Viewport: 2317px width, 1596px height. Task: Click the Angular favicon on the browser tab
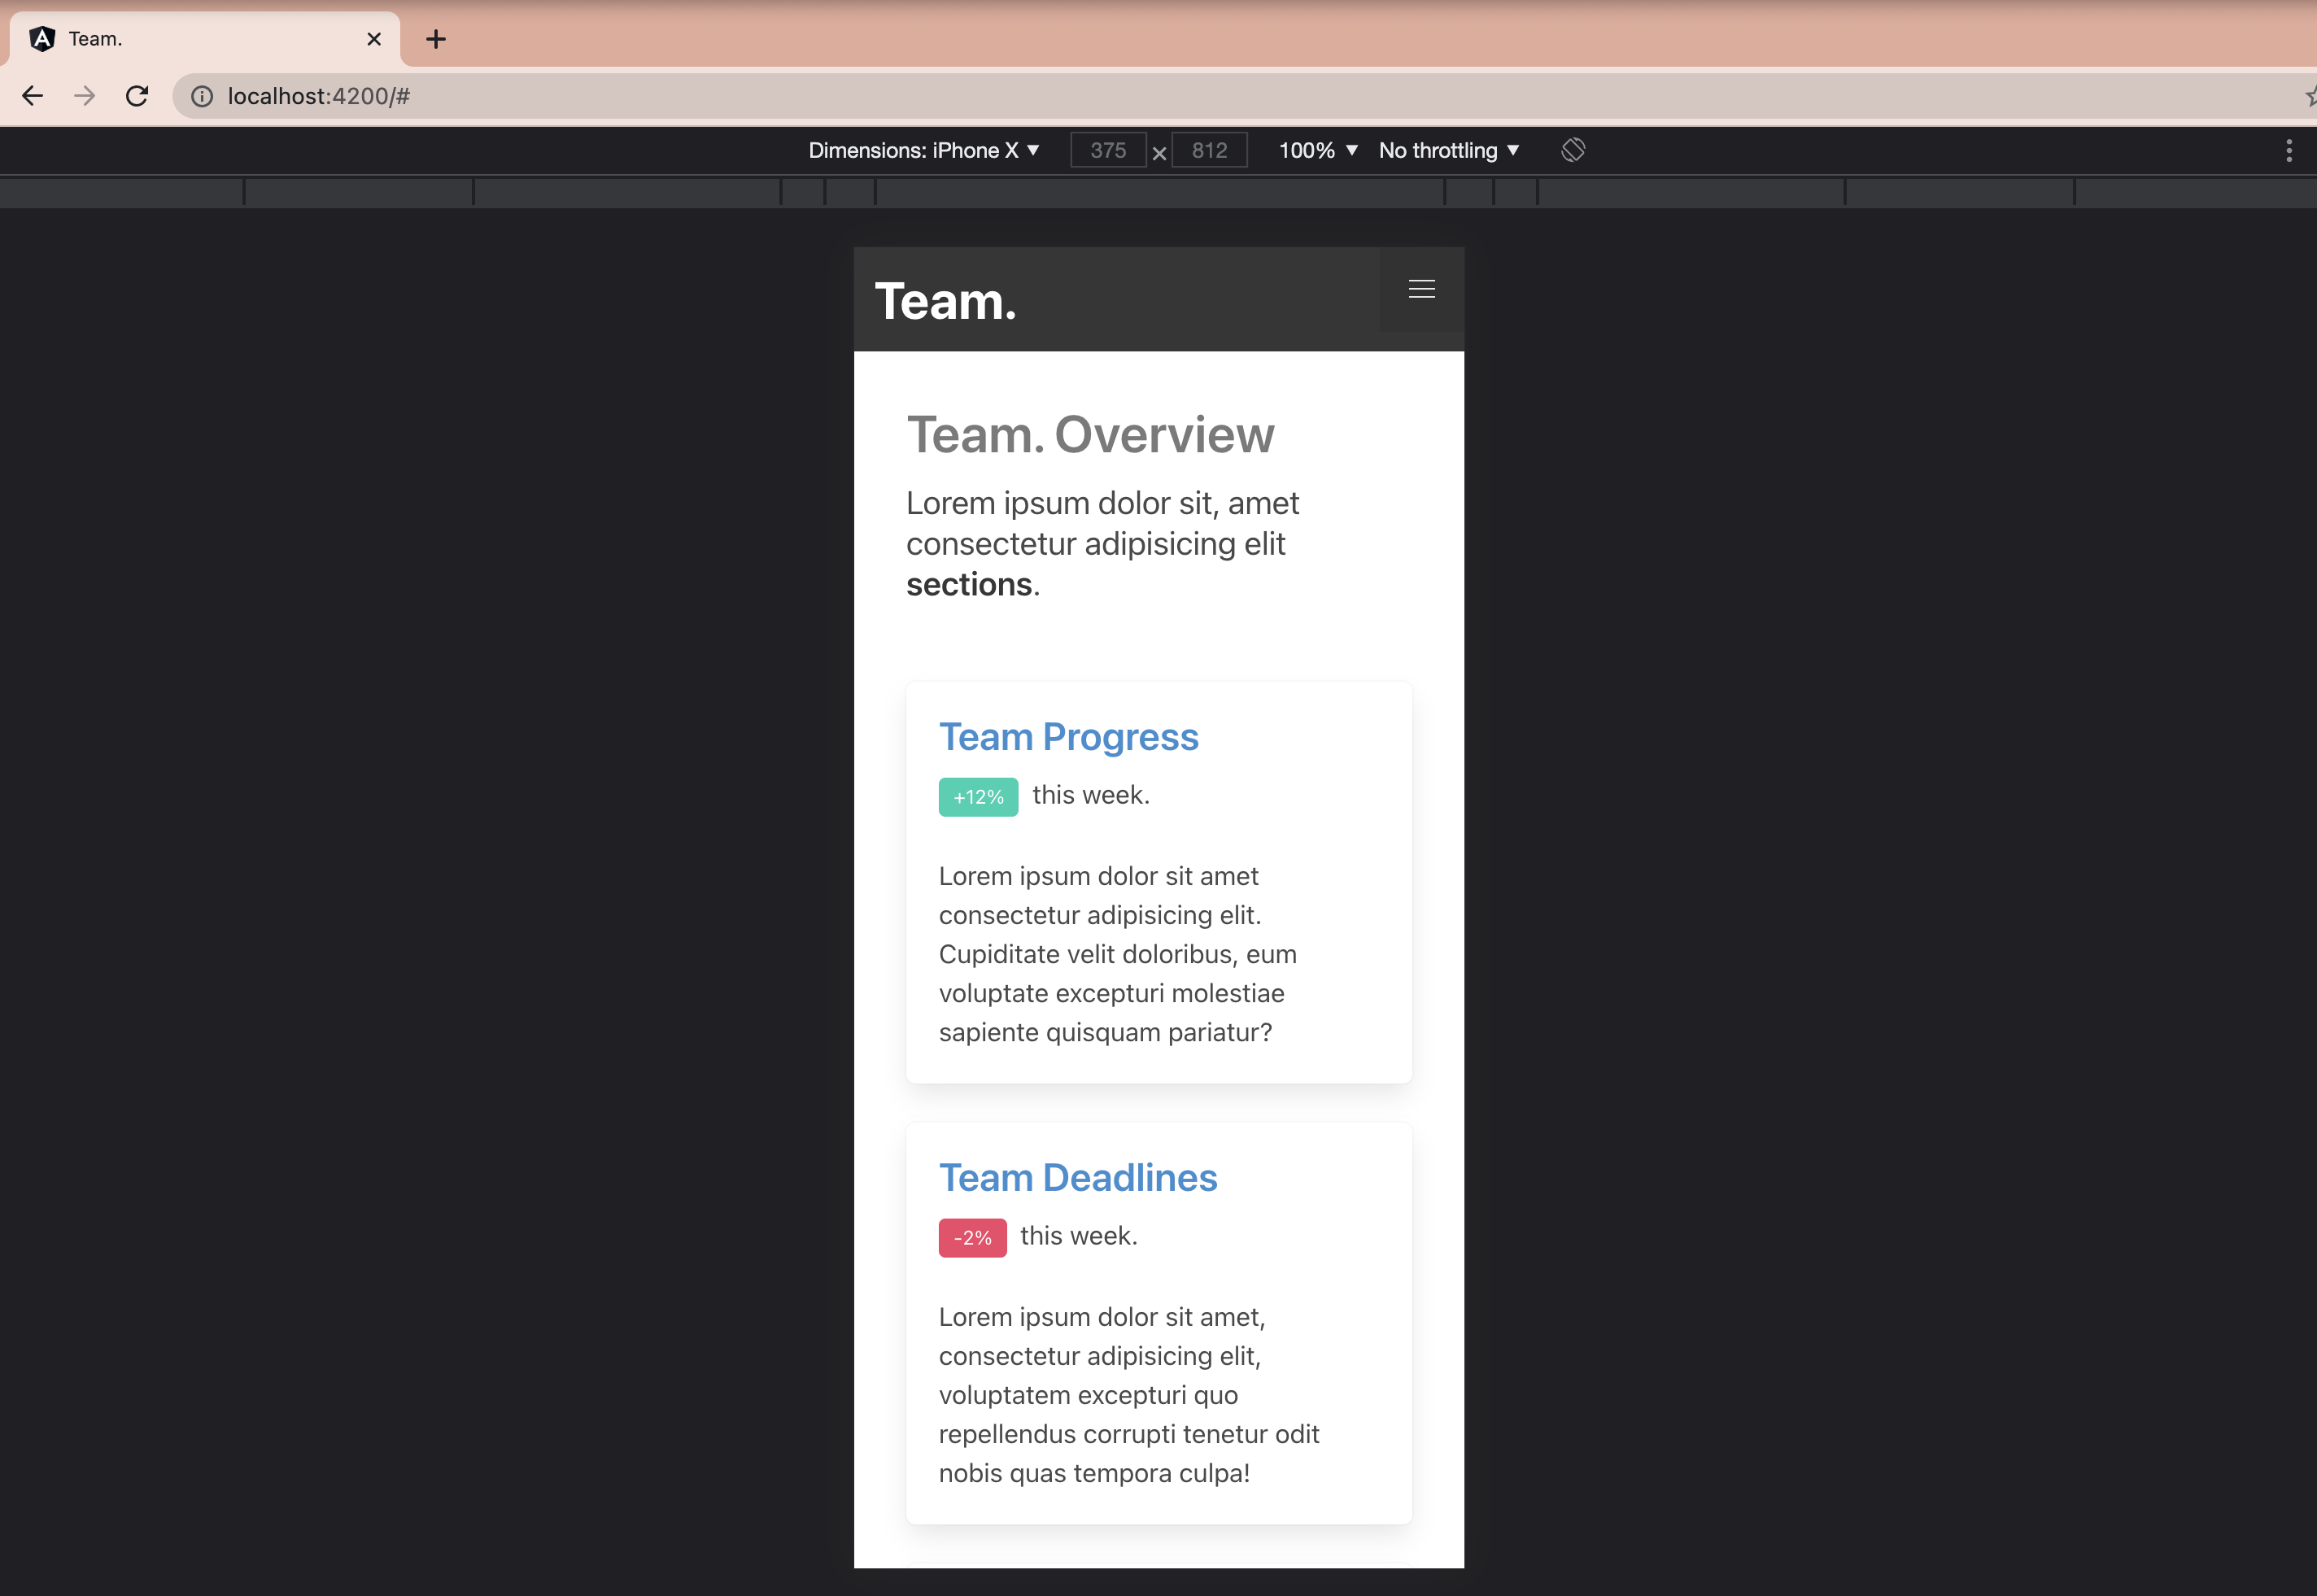pos(42,39)
